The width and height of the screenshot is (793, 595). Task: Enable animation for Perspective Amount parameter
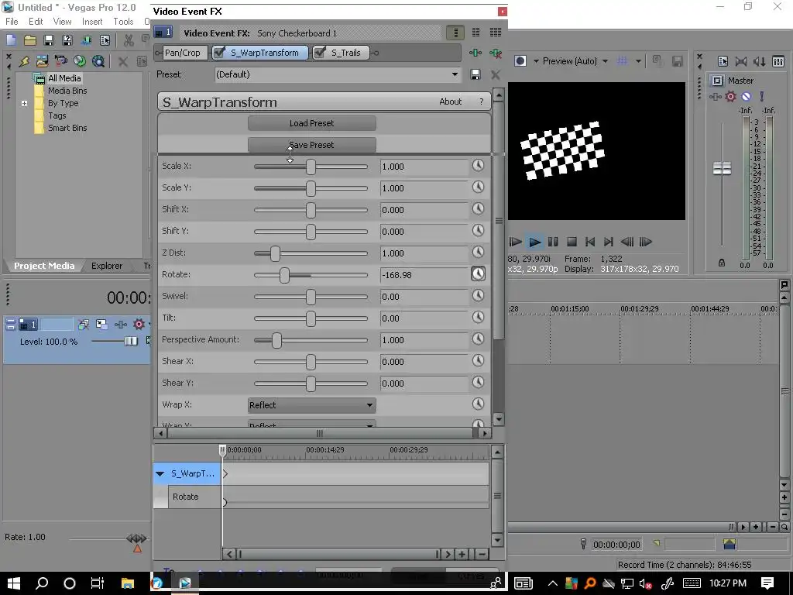(x=478, y=339)
